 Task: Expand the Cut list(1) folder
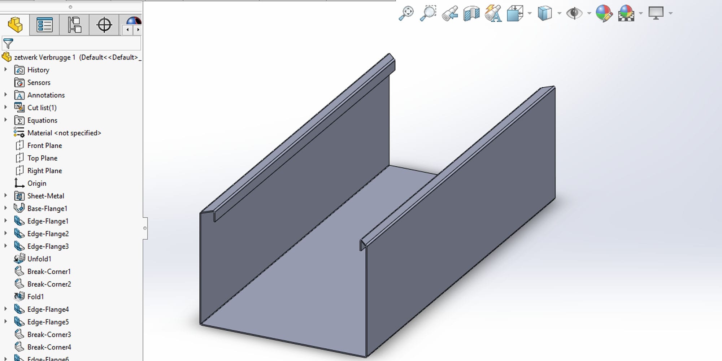pos(5,107)
